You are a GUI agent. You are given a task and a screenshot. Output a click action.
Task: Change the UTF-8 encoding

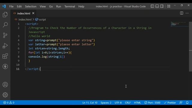tap(118, 103)
